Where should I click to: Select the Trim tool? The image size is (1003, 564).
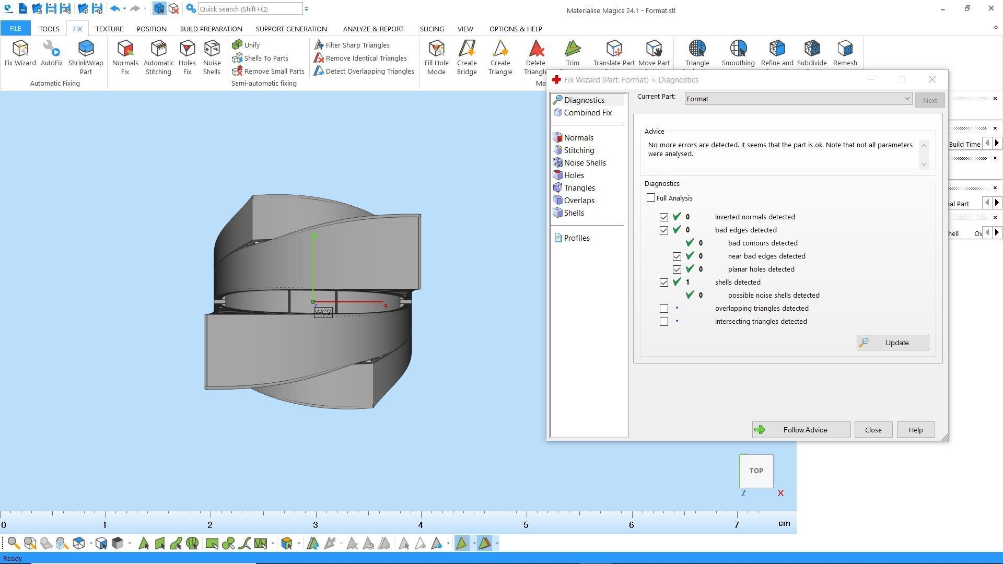[573, 54]
